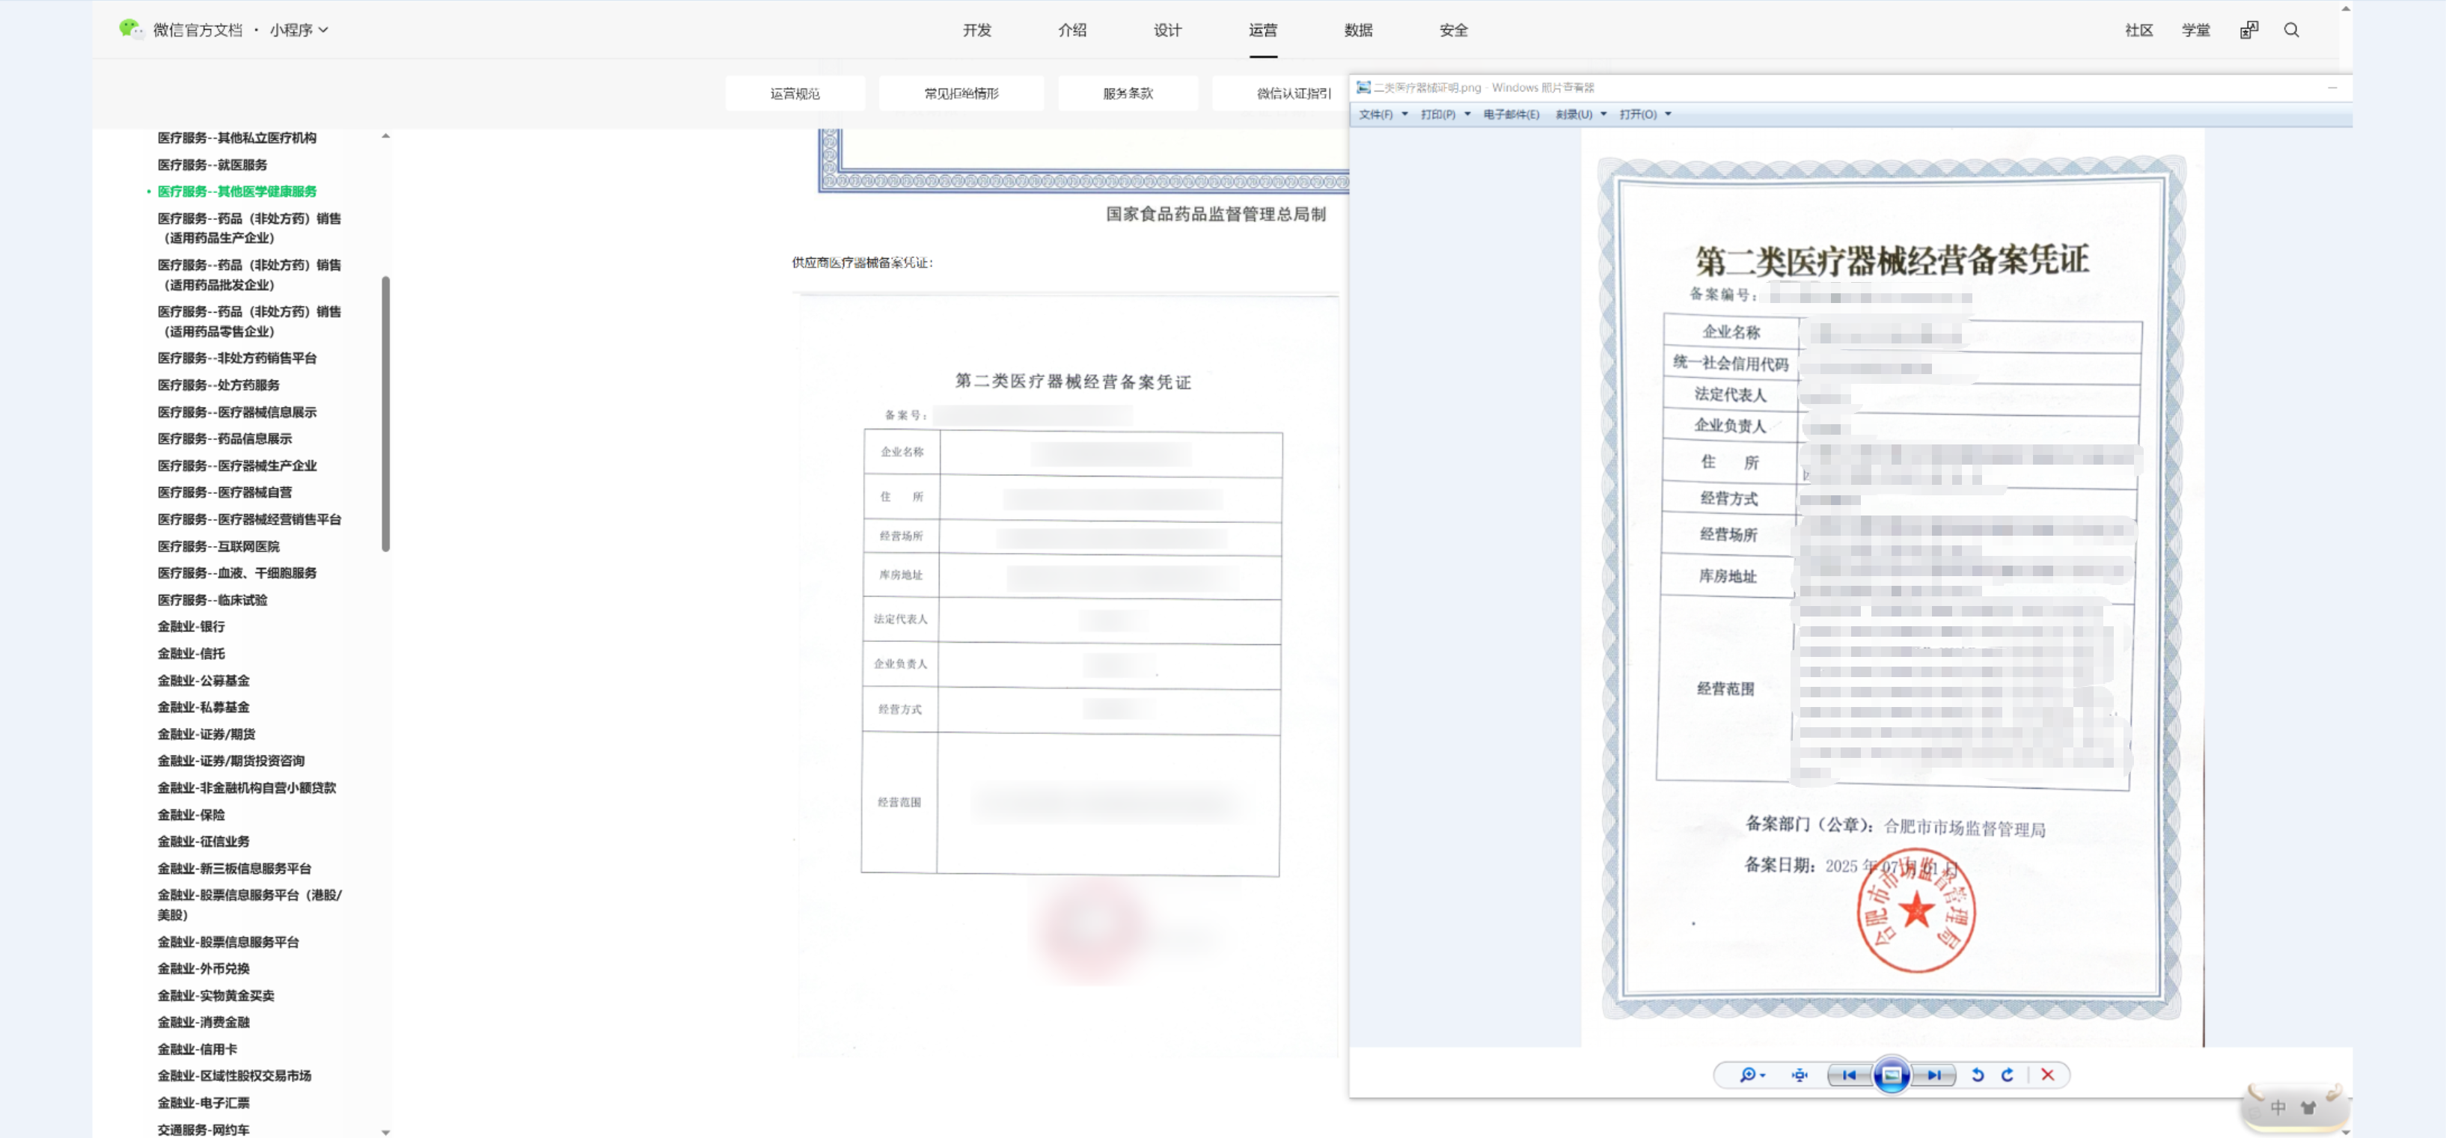This screenshot has height=1138, width=2446.
Task: Open the 打开(O) menu
Action: tap(1645, 114)
